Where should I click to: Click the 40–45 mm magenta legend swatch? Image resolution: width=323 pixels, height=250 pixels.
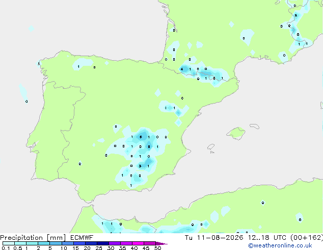pyautogui.click(x=138, y=243)
